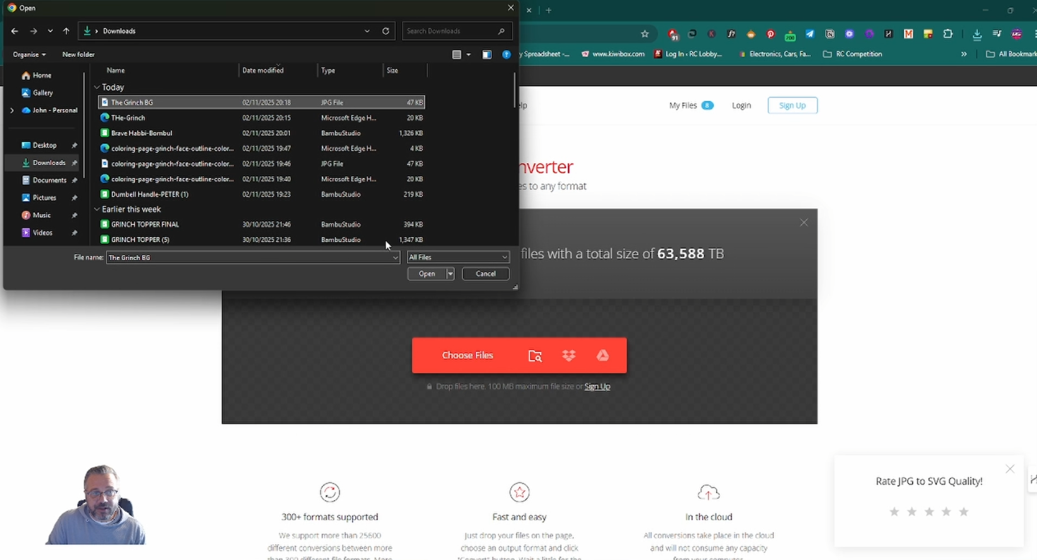The height and width of the screenshot is (560, 1037).
Task: Open the Organise menu
Action: [29, 55]
